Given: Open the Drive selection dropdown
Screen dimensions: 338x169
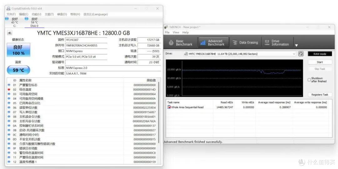Looking at the screenshot, I should click(240, 54).
